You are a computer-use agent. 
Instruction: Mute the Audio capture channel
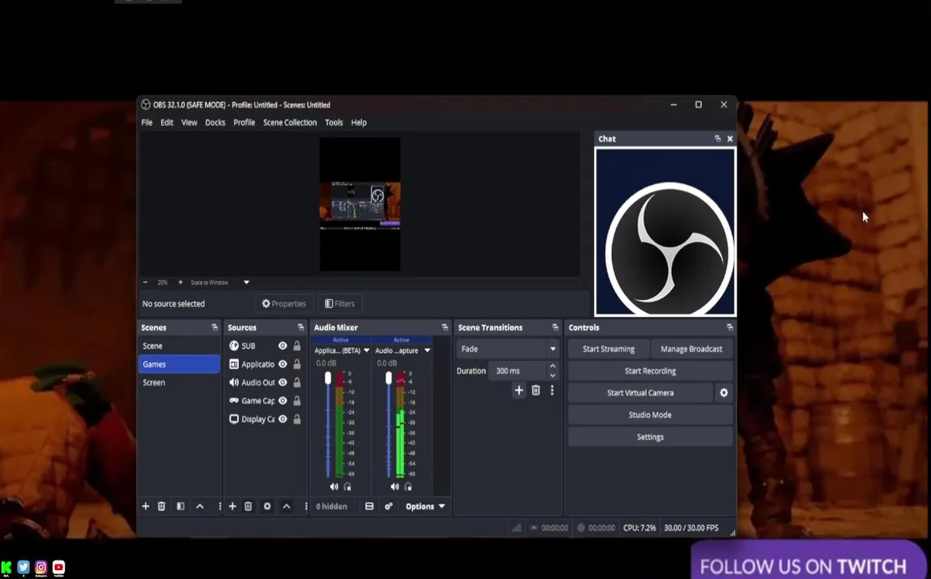[395, 487]
